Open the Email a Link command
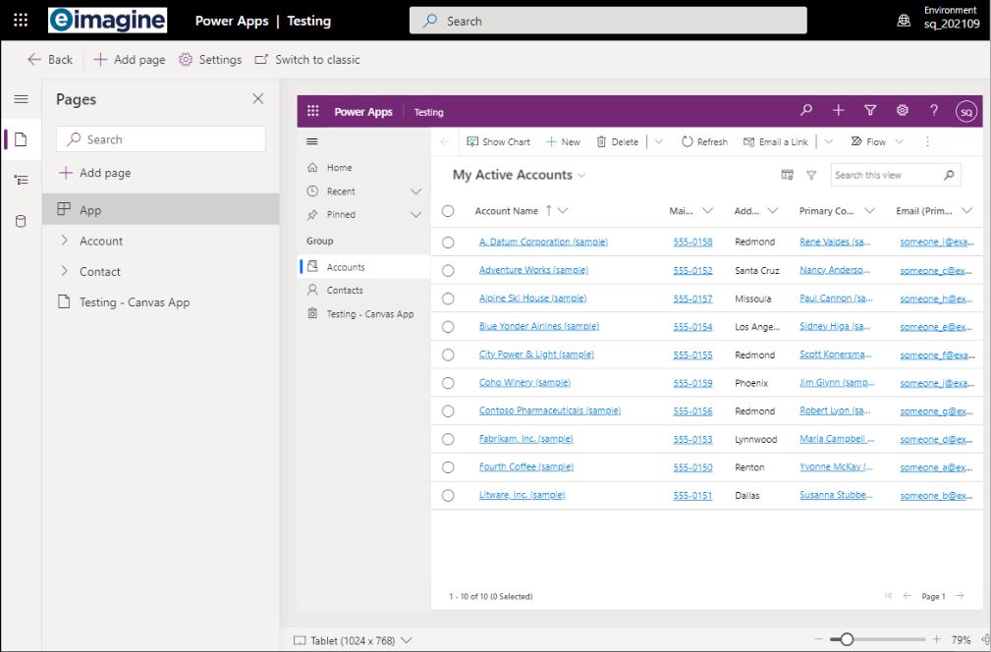This screenshot has width=991, height=652. tap(777, 141)
